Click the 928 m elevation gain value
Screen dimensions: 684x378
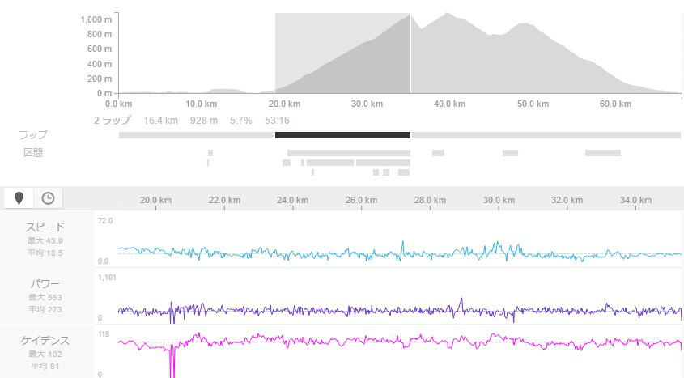pyautogui.click(x=204, y=121)
